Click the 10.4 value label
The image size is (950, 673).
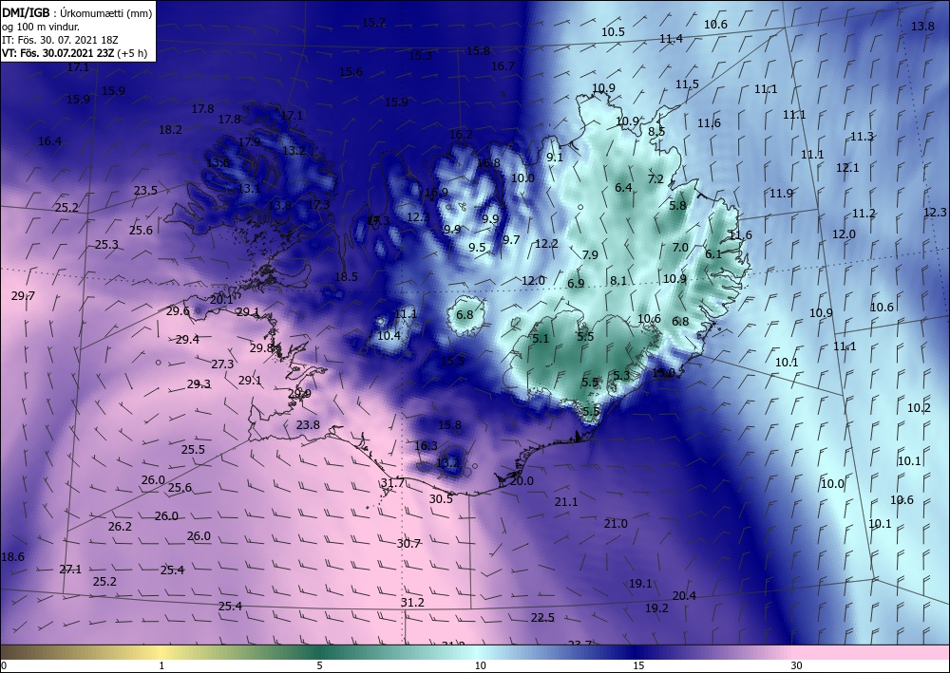pos(389,335)
